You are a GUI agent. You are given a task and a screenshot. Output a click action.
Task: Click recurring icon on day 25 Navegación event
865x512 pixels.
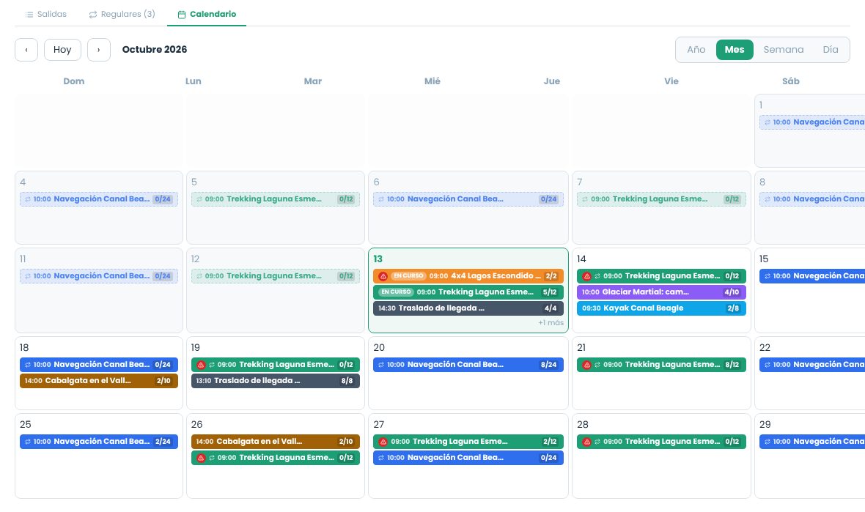click(28, 442)
